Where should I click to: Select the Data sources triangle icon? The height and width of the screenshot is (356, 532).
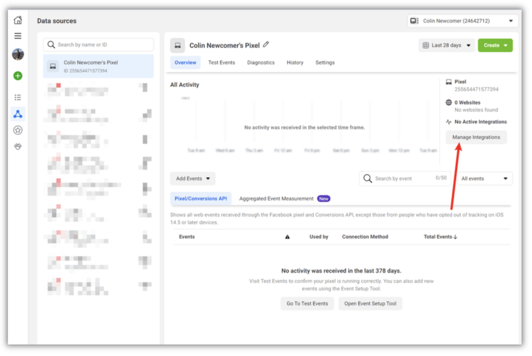tap(18, 114)
